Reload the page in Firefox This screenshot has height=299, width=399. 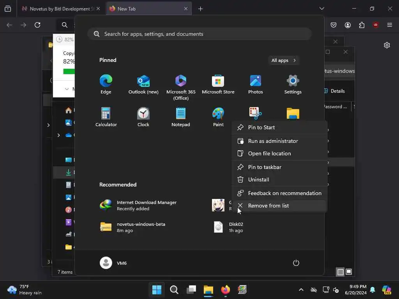[37, 25]
